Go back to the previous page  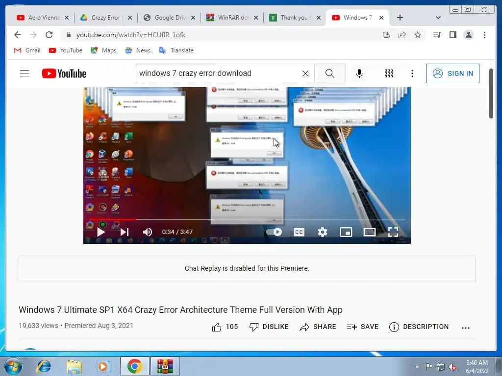tap(18, 35)
